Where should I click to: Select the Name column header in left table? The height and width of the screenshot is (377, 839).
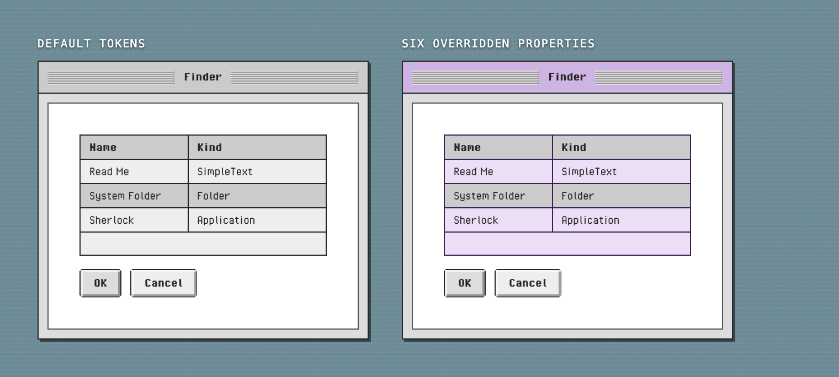click(x=134, y=147)
